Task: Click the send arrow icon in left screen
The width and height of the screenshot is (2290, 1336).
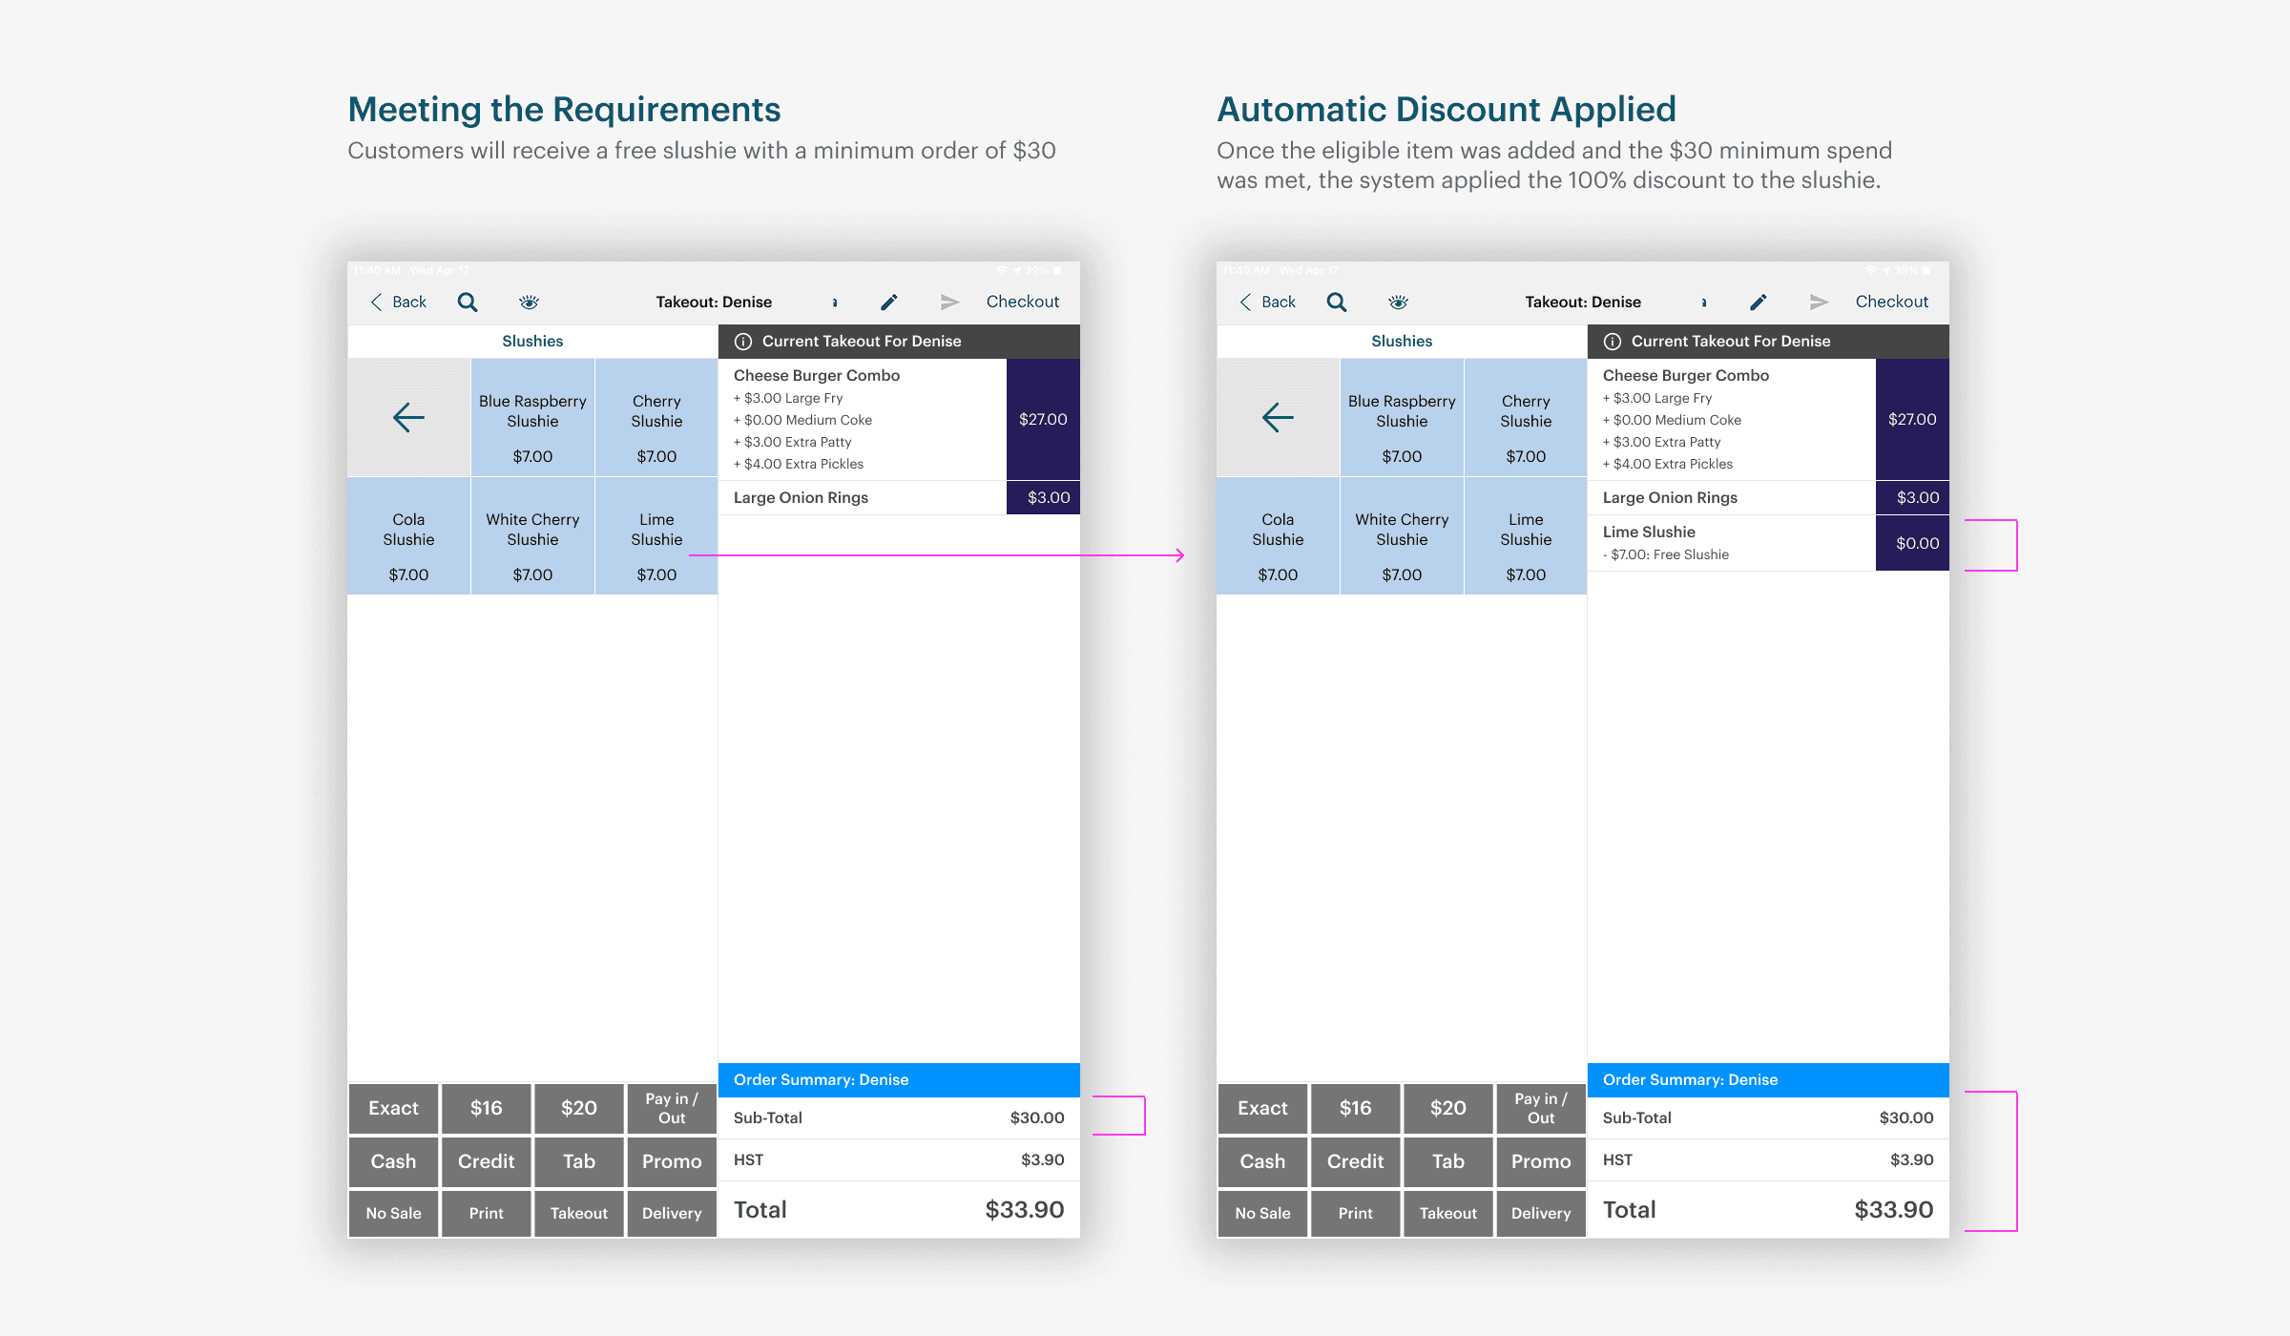Action: tap(948, 303)
